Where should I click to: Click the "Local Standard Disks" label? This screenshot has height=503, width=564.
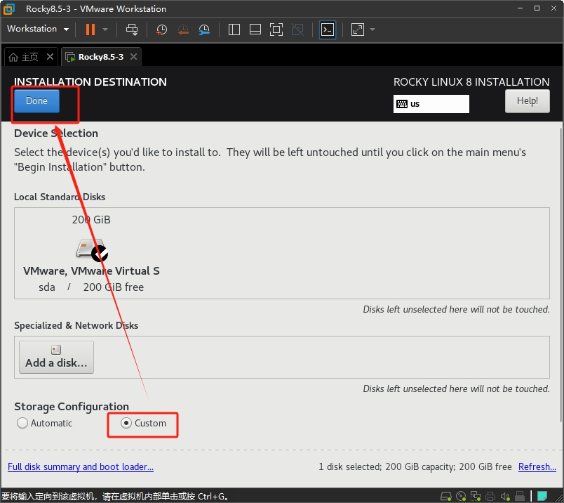pyautogui.click(x=60, y=197)
